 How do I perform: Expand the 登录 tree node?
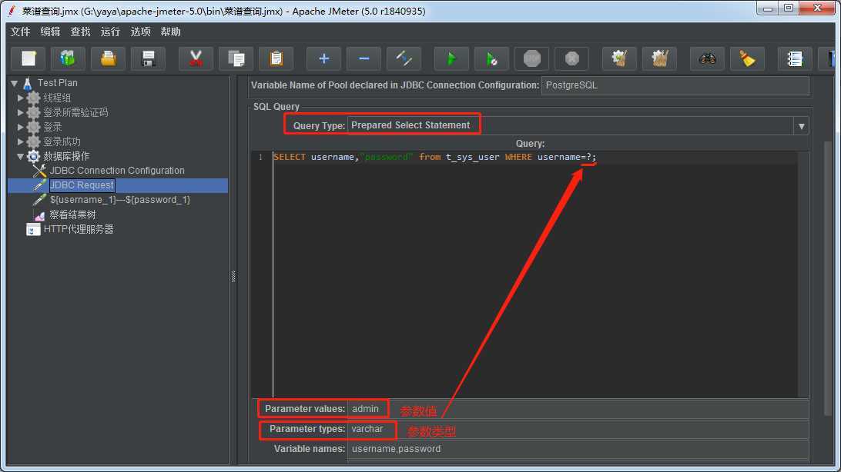tap(20, 127)
